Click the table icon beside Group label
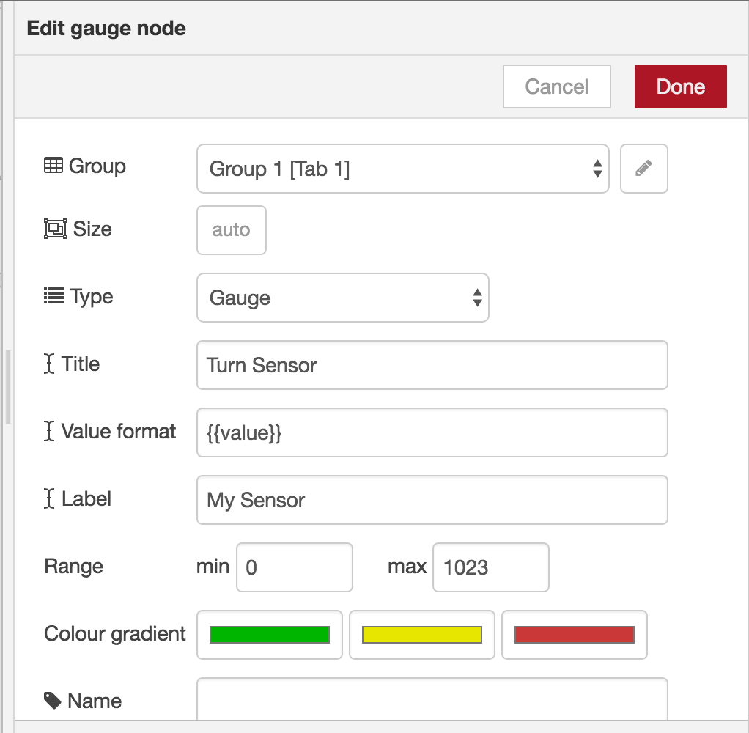749x733 pixels. tap(53, 166)
